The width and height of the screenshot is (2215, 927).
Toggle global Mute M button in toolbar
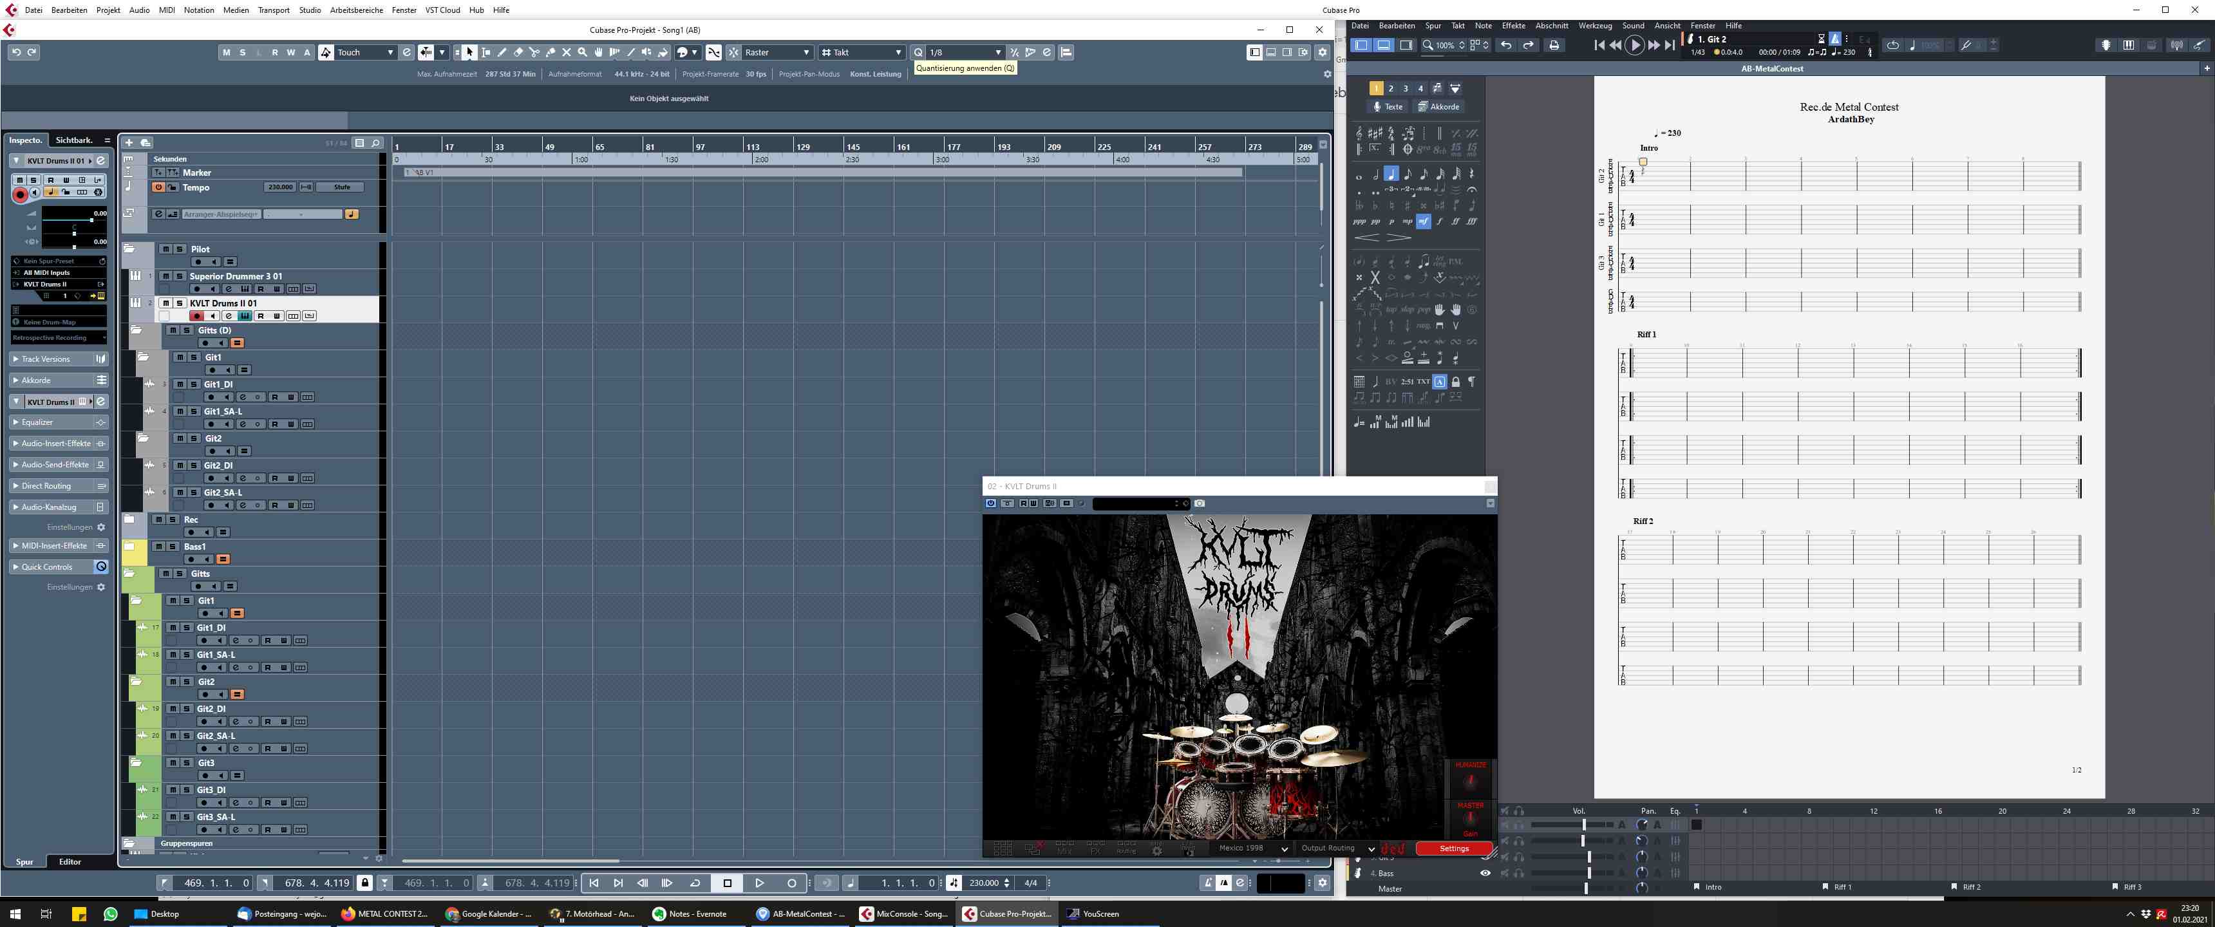(x=226, y=52)
